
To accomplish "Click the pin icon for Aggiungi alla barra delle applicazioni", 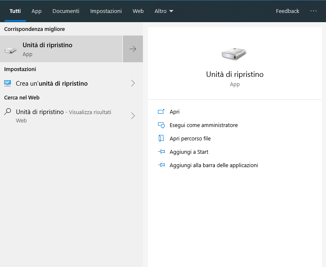I will click(161, 165).
